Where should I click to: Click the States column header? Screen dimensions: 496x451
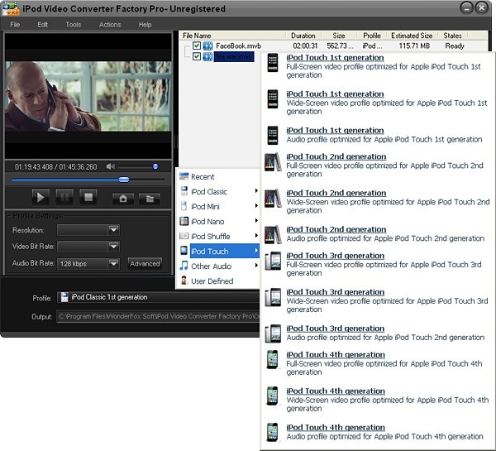click(x=453, y=36)
